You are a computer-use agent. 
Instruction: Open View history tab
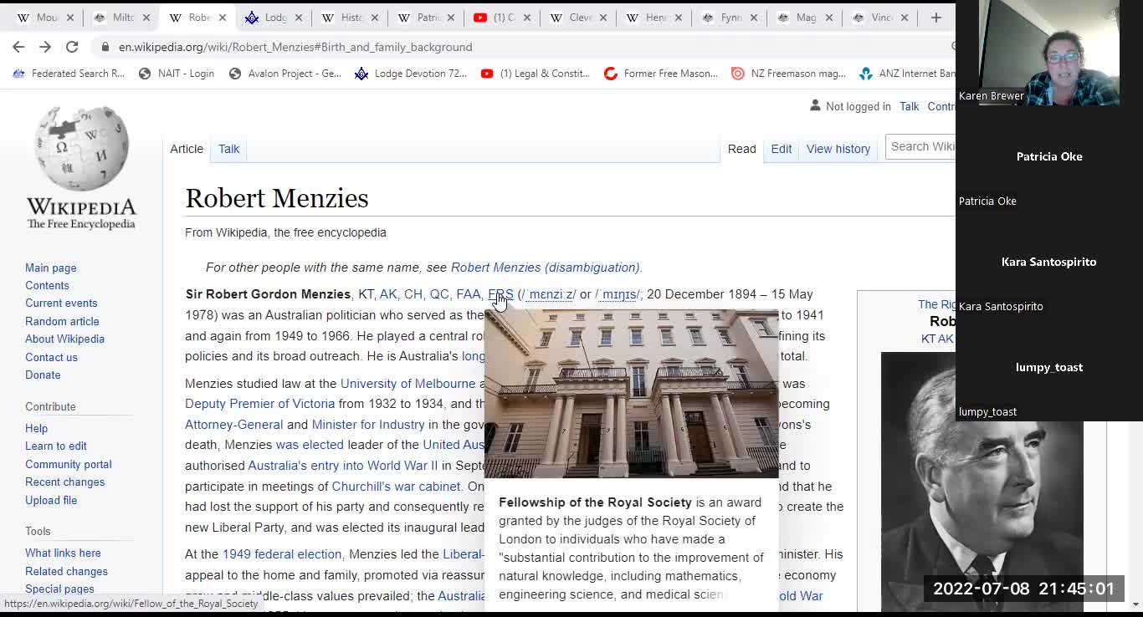[x=838, y=149]
